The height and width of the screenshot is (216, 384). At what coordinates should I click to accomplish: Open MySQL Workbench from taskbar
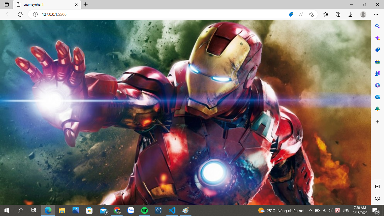[158, 210]
